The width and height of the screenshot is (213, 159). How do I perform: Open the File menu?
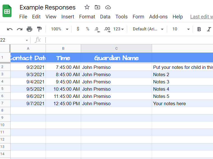[x=23, y=17]
